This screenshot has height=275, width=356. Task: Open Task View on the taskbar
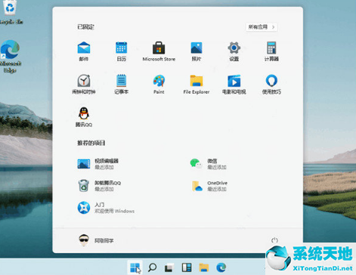pyautogui.click(x=169, y=267)
